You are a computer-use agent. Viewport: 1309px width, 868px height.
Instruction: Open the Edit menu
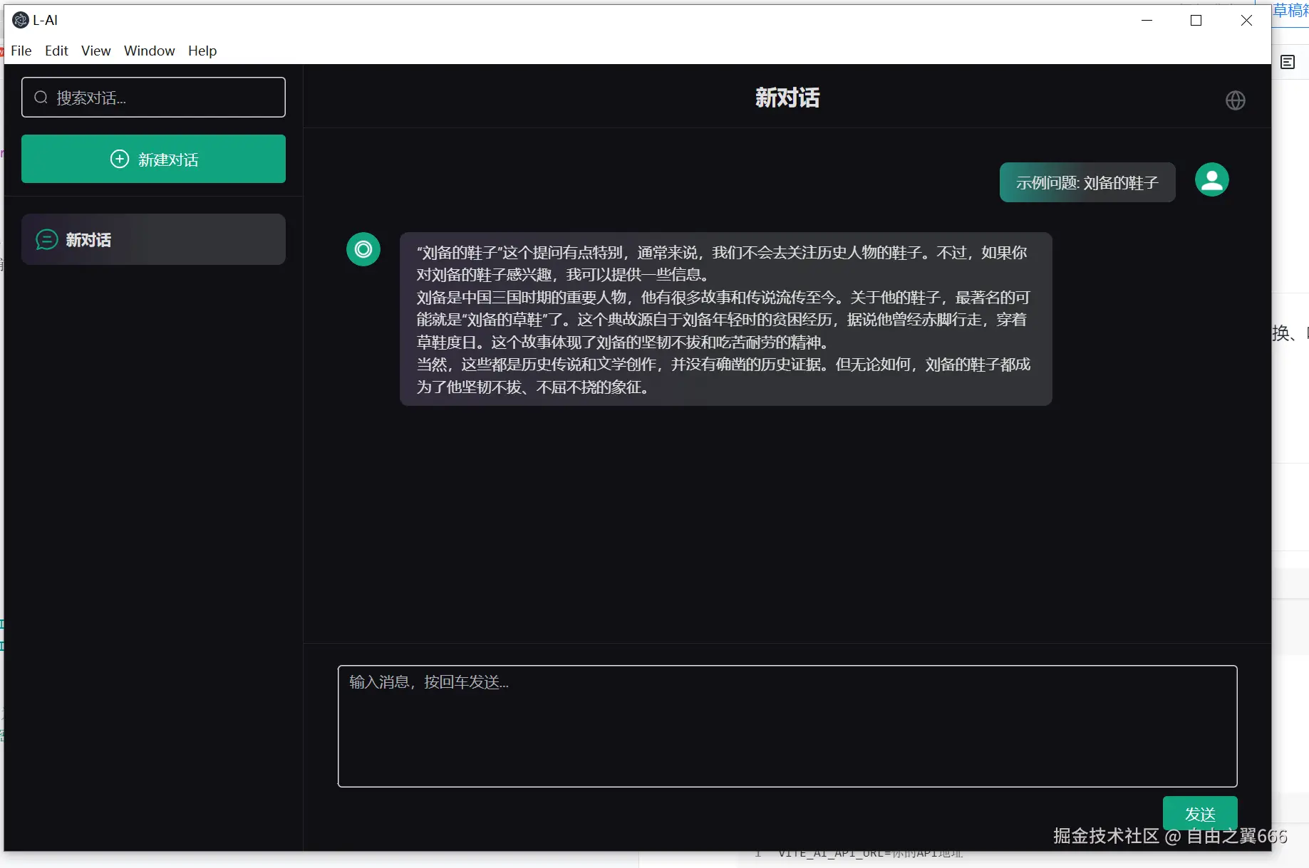tap(56, 51)
